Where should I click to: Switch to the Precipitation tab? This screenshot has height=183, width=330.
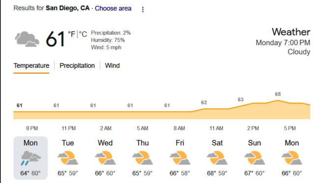click(77, 65)
